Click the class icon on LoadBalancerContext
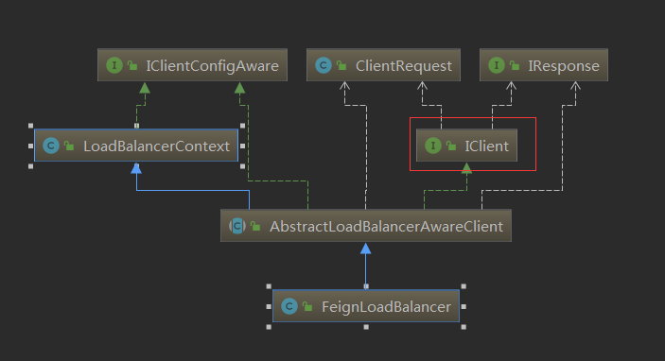 51,146
